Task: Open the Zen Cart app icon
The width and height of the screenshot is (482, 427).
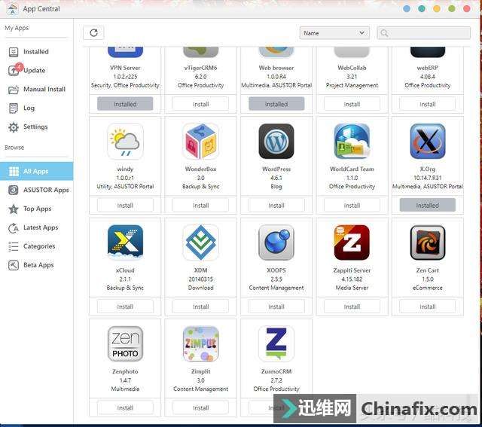Action: click(427, 242)
